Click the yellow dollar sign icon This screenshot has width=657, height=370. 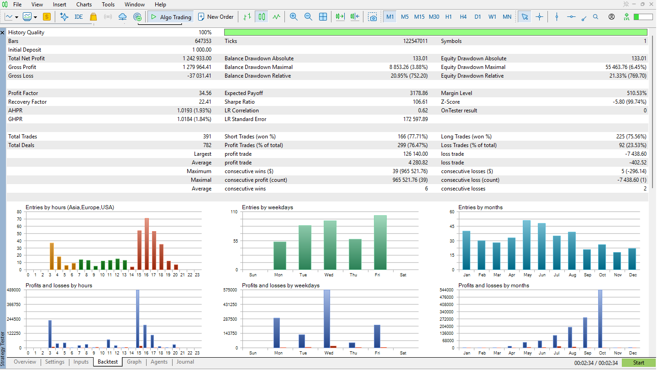pos(47,17)
